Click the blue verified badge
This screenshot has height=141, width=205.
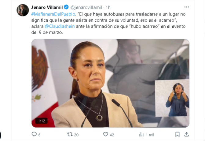click(x=66, y=7)
